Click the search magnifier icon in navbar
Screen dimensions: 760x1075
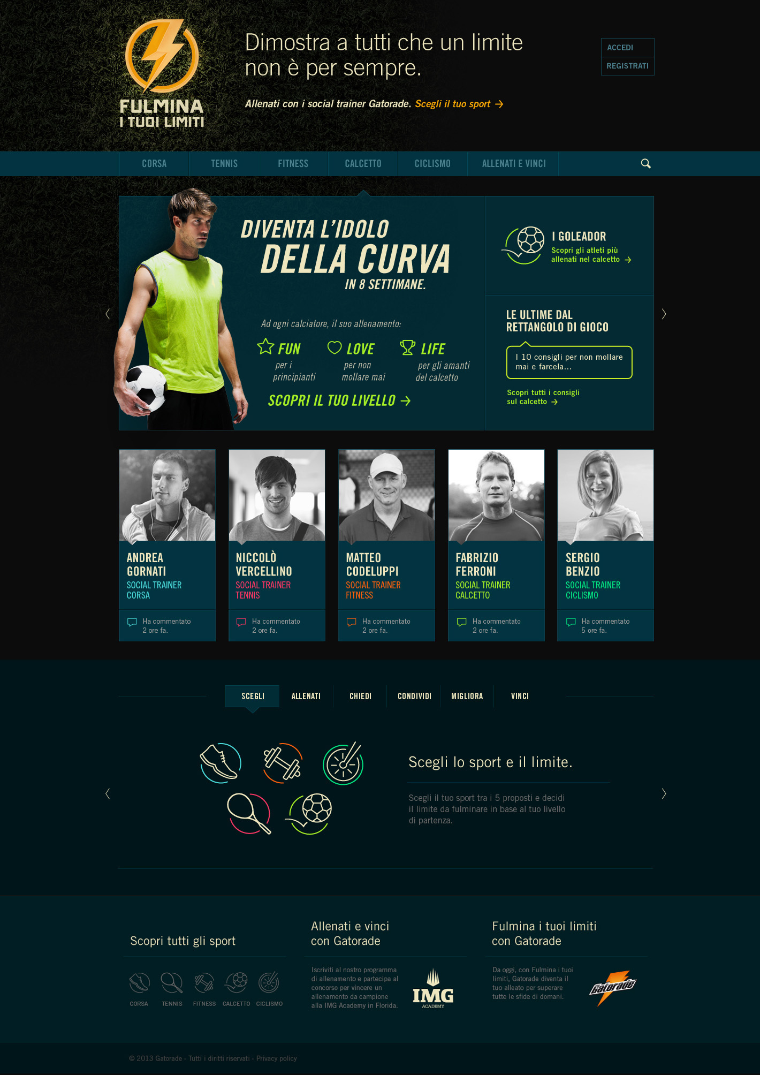click(x=646, y=164)
